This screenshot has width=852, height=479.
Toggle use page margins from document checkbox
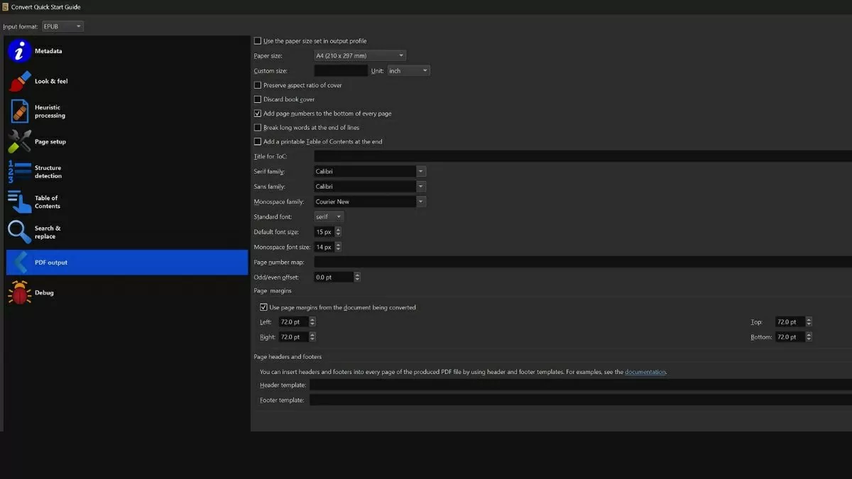coord(264,307)
